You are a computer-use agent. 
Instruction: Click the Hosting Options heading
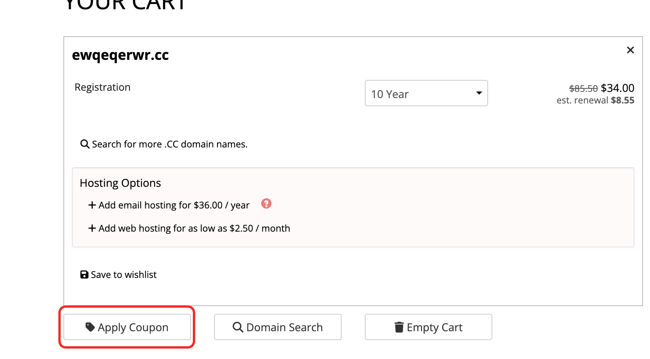tap(120, 183)
